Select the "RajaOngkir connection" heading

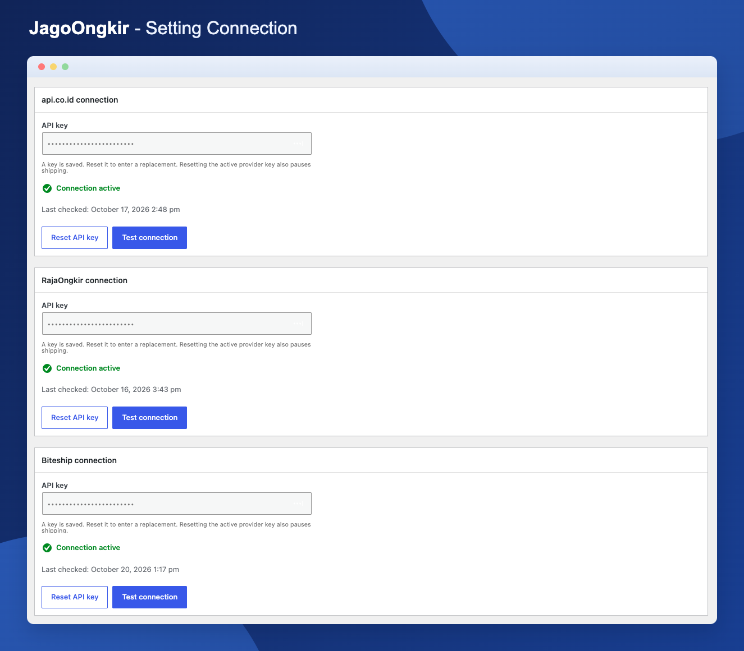tap(84, 280)
